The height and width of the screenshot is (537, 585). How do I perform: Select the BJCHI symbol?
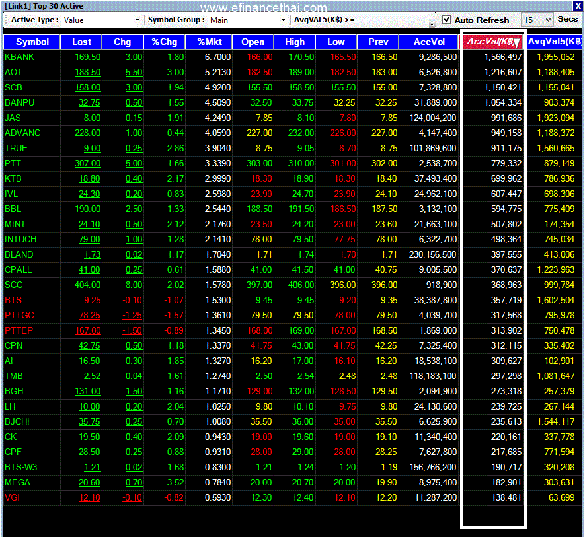[17, 422]
